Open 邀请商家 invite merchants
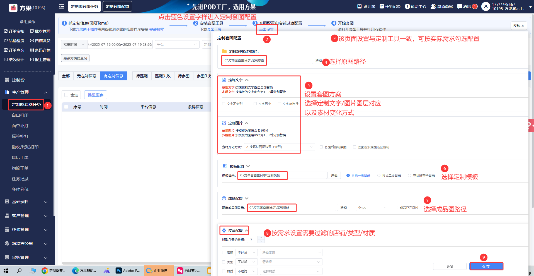The image size is (534, 276). click(x=442, y=6)
